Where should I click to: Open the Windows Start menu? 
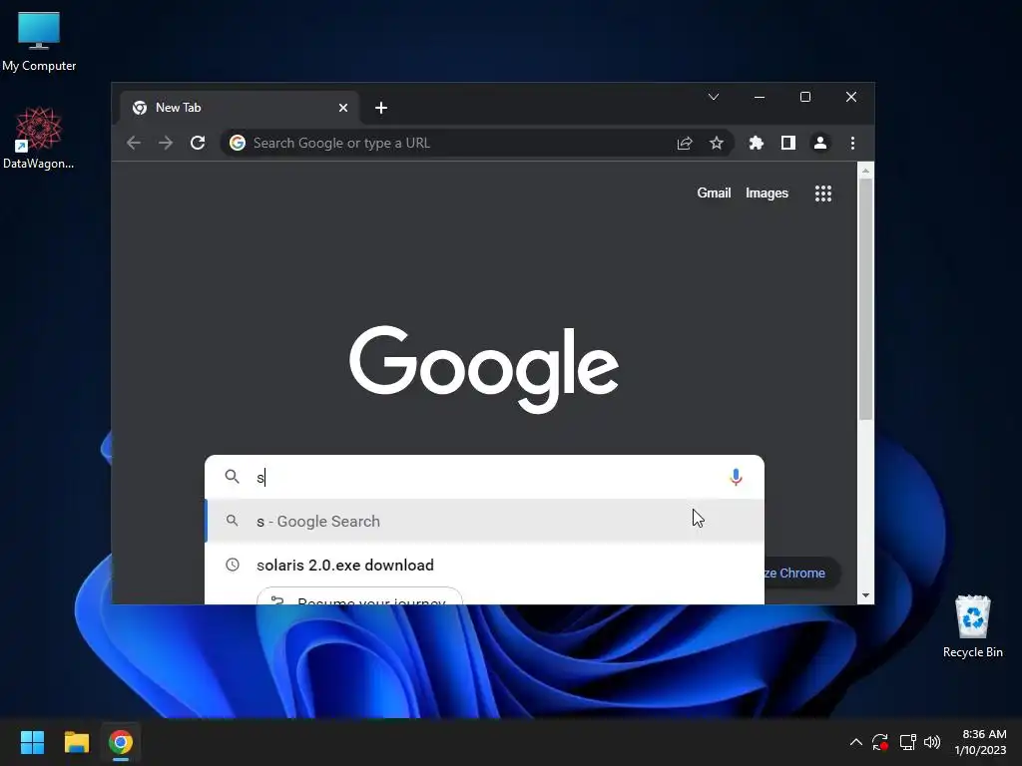tap(32, 742)
